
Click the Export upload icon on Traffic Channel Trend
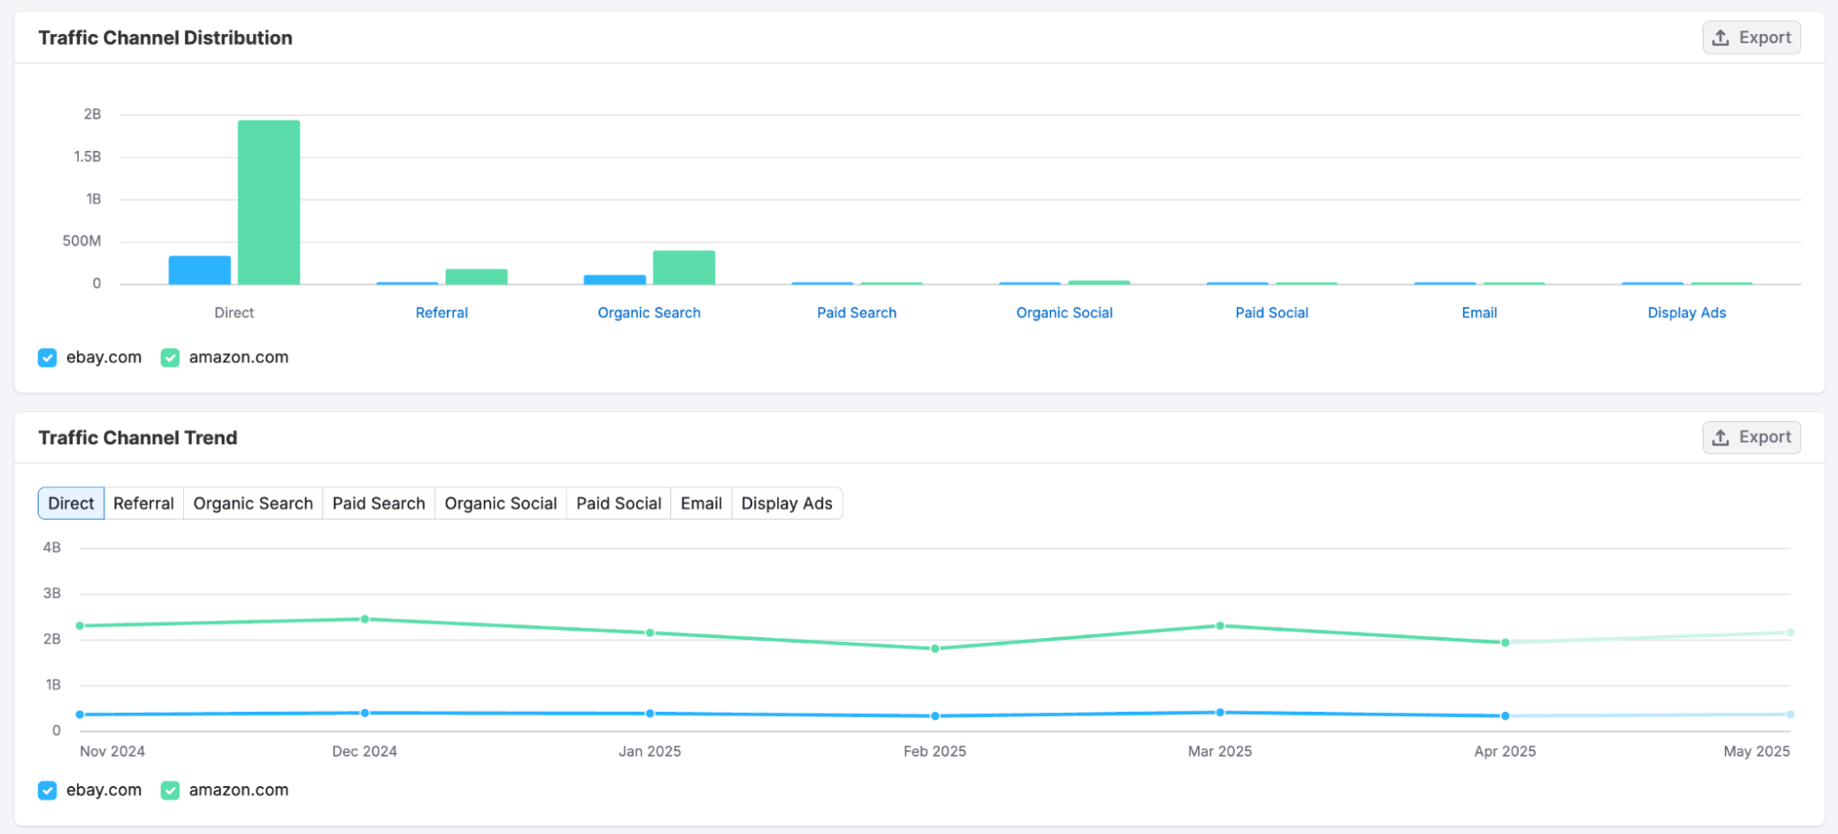point(1718,437)
